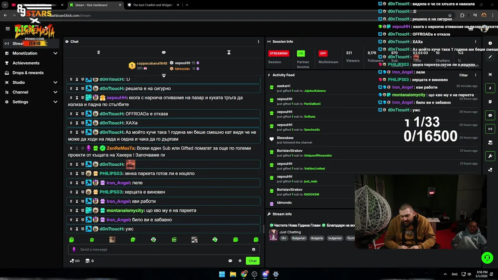Screen dimensions: 498x280
Task: Open the channel shop icon showing 0
Action: 89,261
